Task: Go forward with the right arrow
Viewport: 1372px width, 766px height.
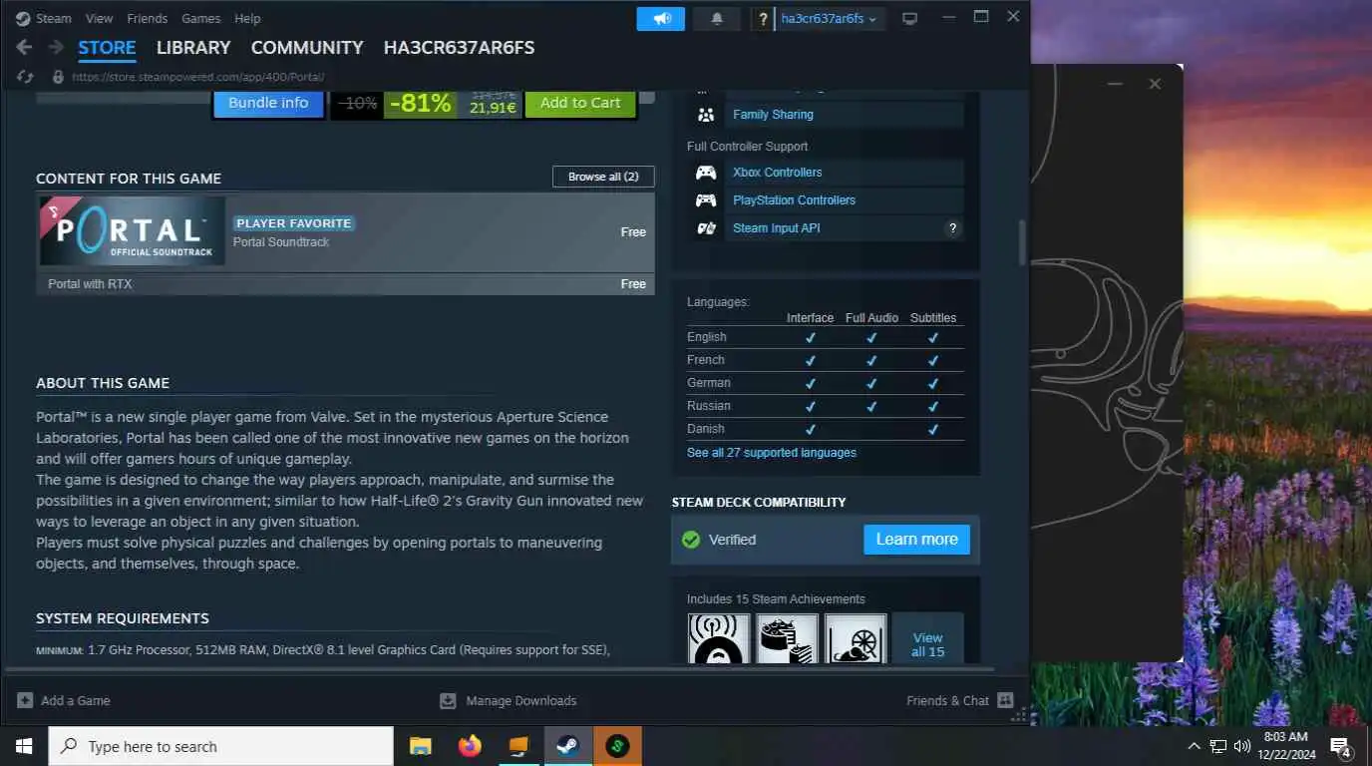Action: point(56,48)
